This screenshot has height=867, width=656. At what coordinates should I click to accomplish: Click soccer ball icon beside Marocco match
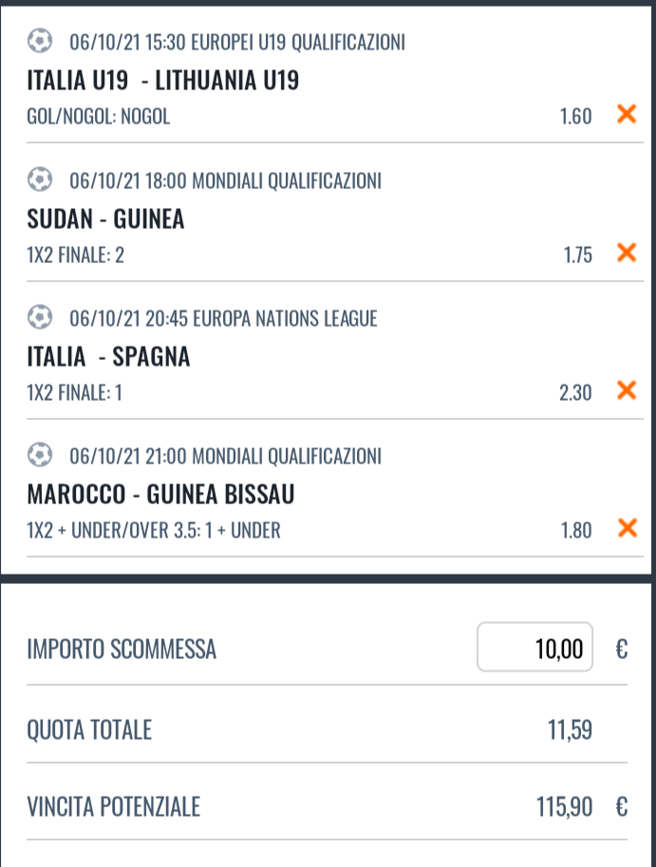coord(40,455)
